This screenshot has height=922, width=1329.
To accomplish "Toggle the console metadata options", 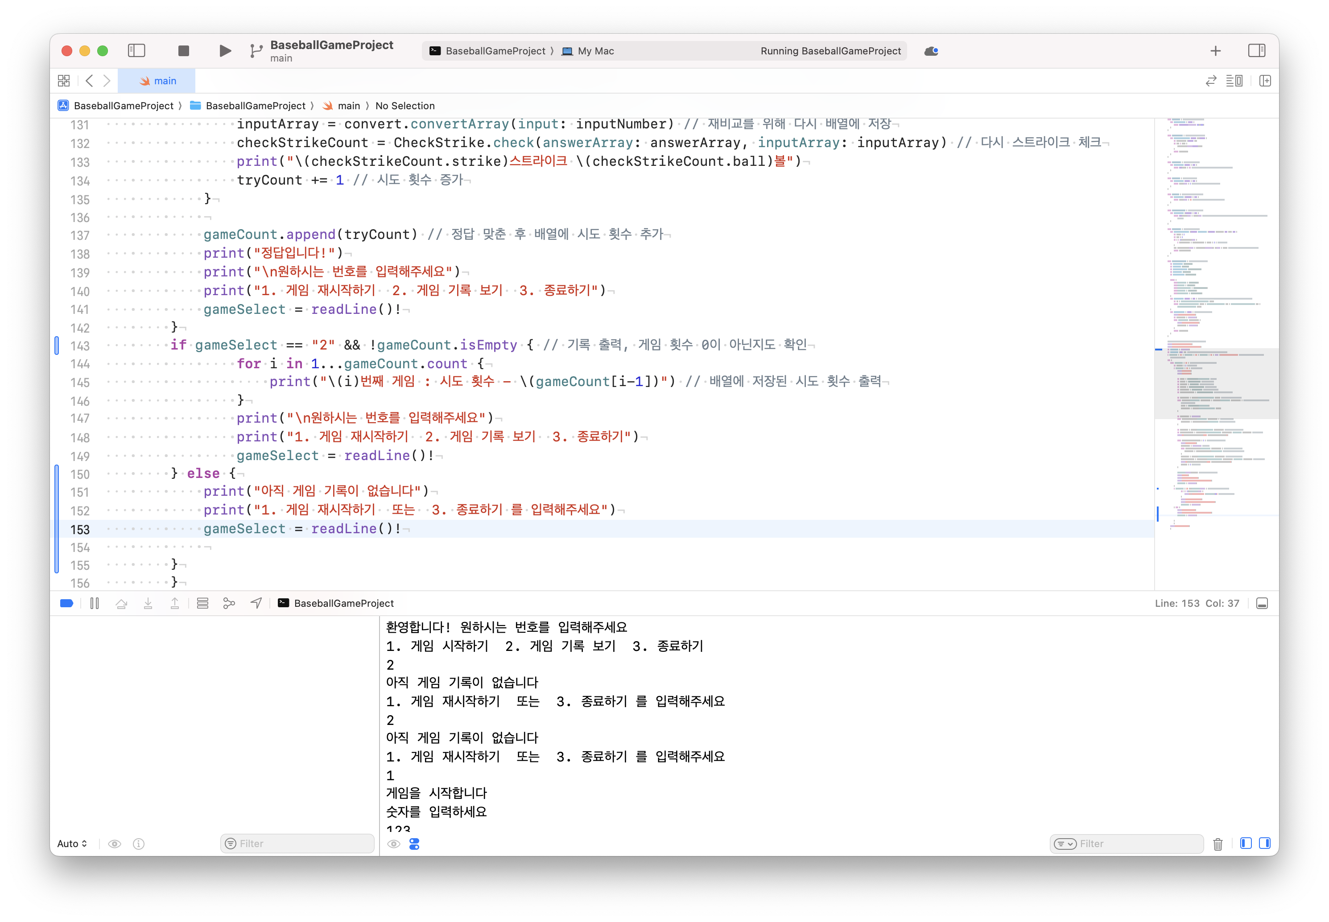I will [414, 844].
